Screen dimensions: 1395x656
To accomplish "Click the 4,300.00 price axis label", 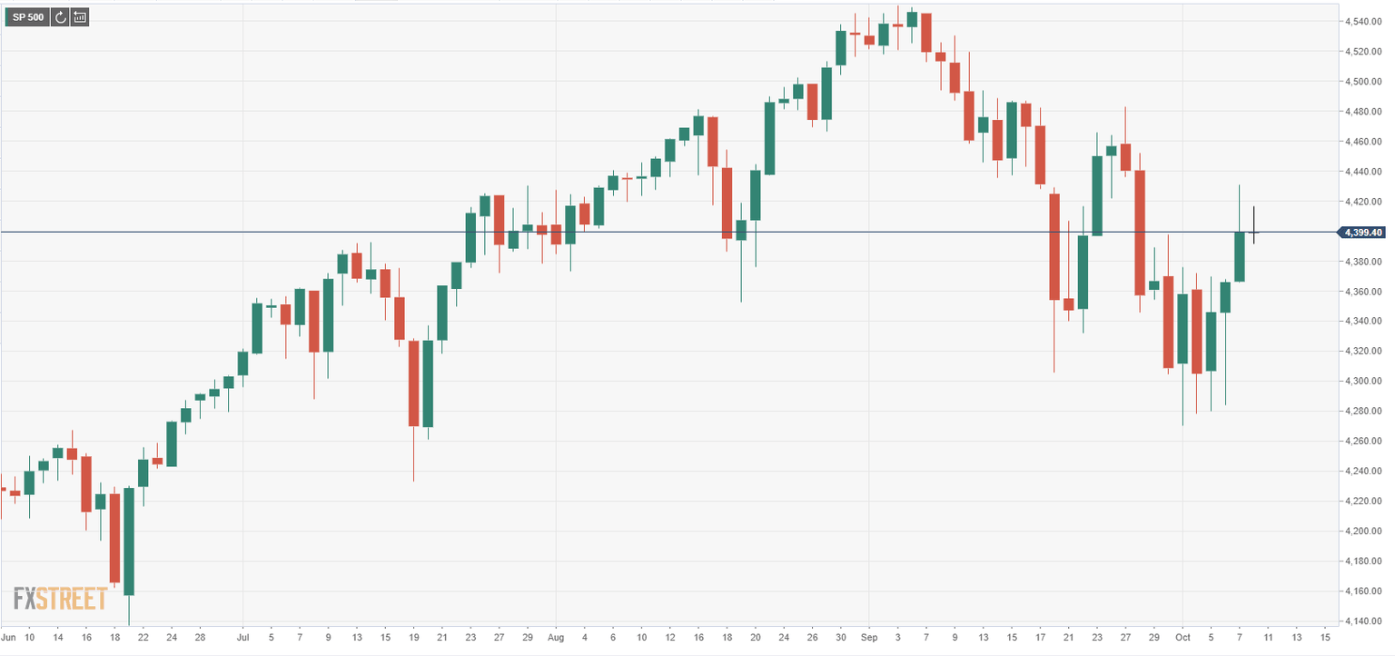I will [x=1363, y=382].
